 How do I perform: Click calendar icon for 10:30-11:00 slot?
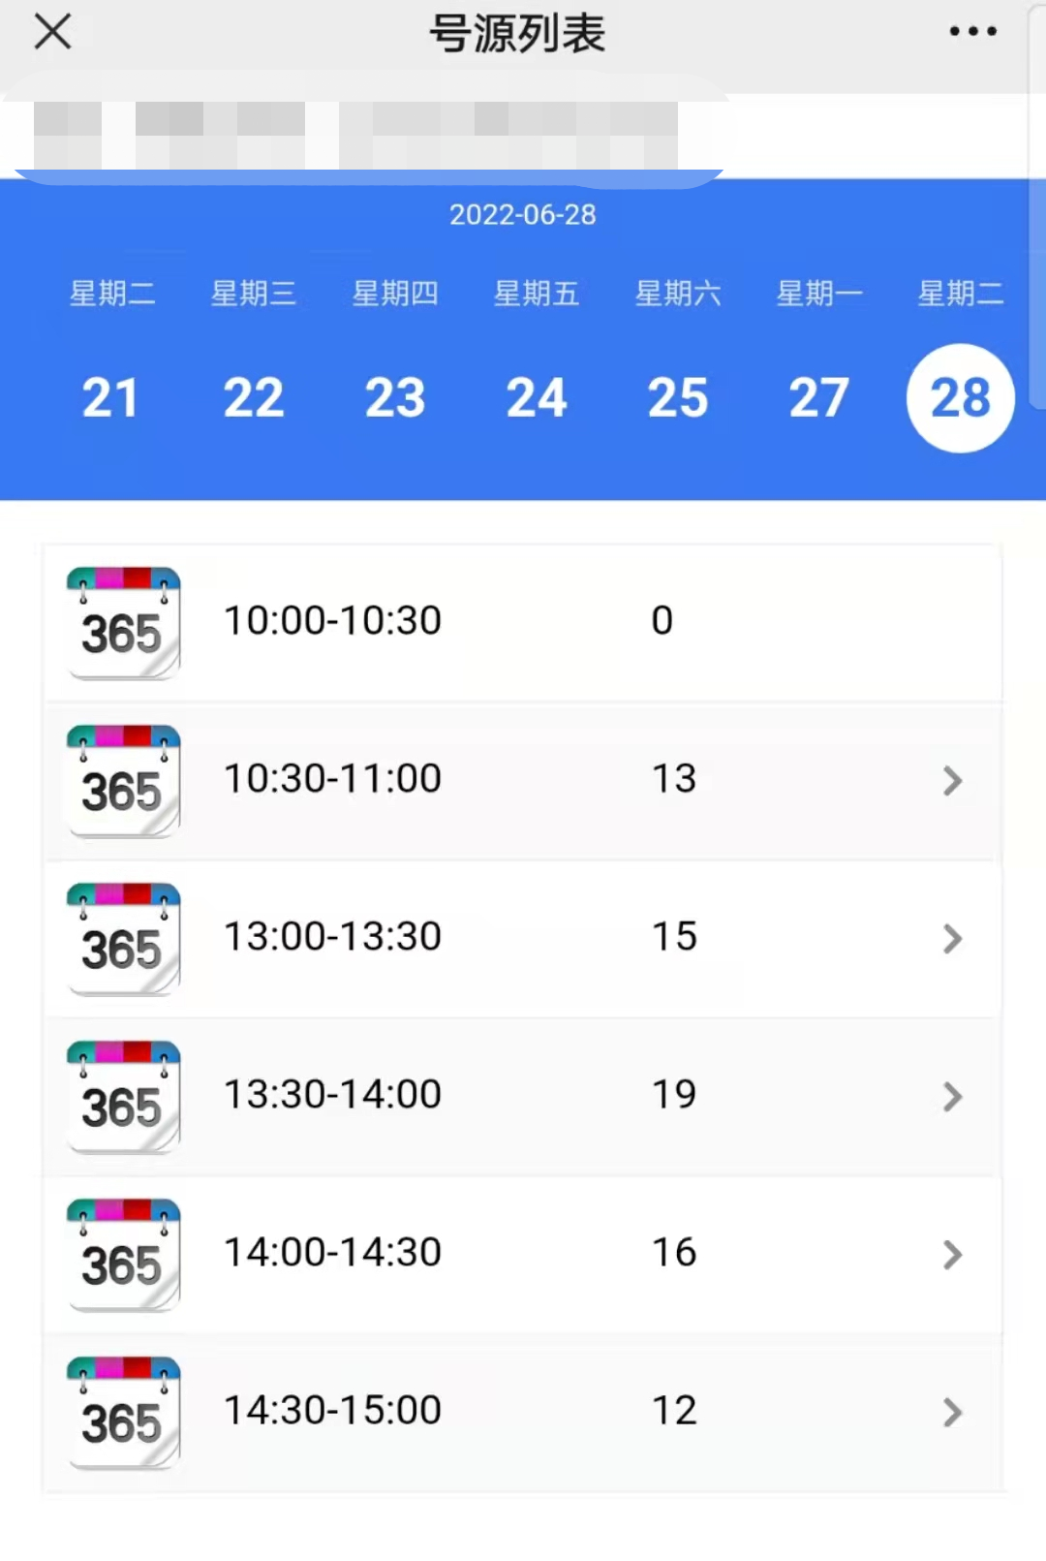click(123, 780)
